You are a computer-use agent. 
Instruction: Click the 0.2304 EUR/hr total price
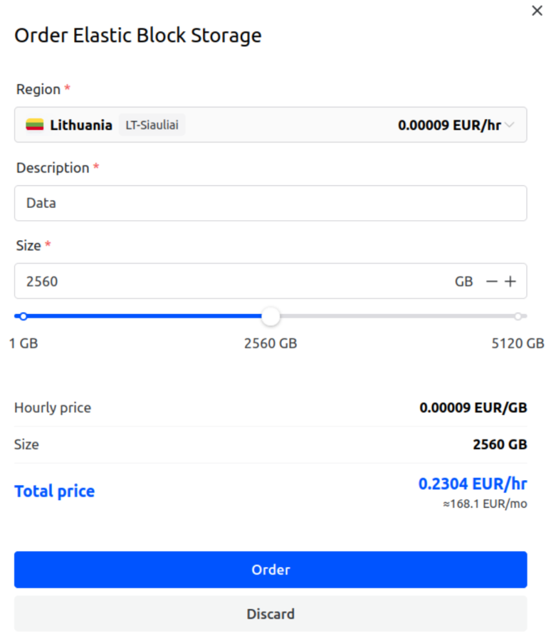473,483
